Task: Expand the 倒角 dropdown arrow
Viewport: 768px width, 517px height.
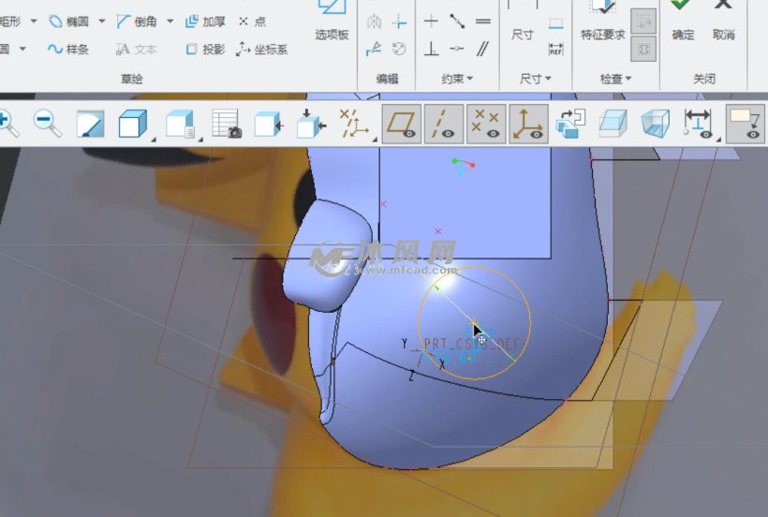Action: click(x=170, y=21)
